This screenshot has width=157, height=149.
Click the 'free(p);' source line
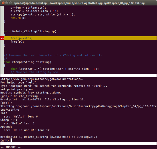(17, 42)
